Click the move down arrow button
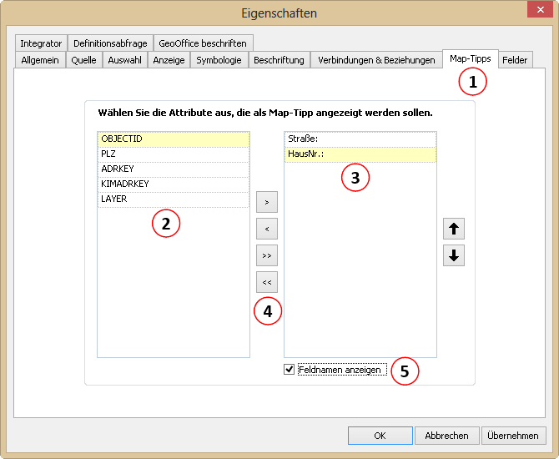Screen dimensions: 559x459 (x=454, y=256)
